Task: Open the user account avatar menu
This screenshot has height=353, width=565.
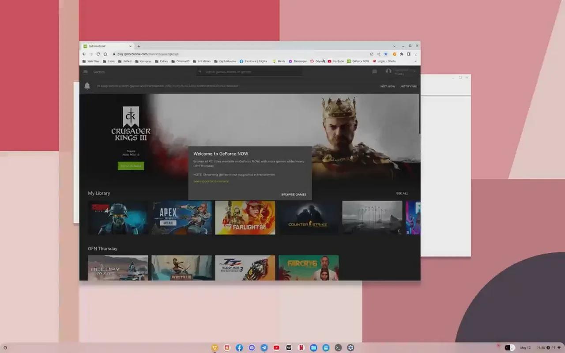Action: 388,71
